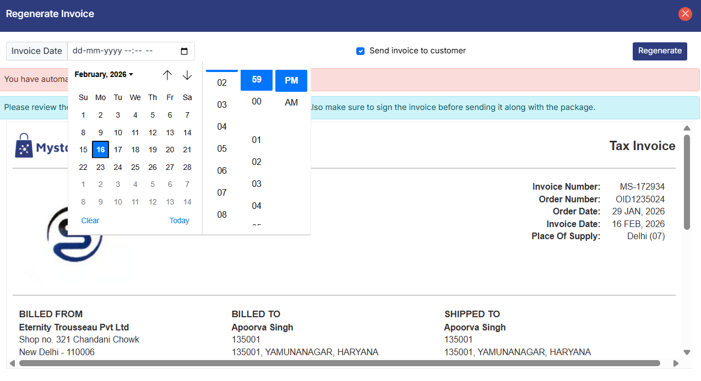Choose minute 03 in time picker
The height and width of the screenshot is (381, 701).
pyautogui.click(x=257, y=184)
